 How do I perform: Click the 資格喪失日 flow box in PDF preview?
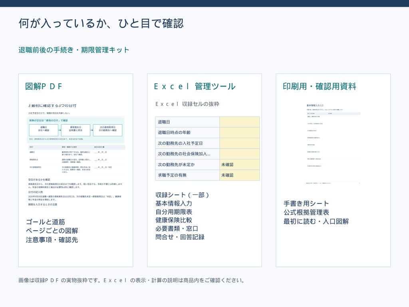75,130
